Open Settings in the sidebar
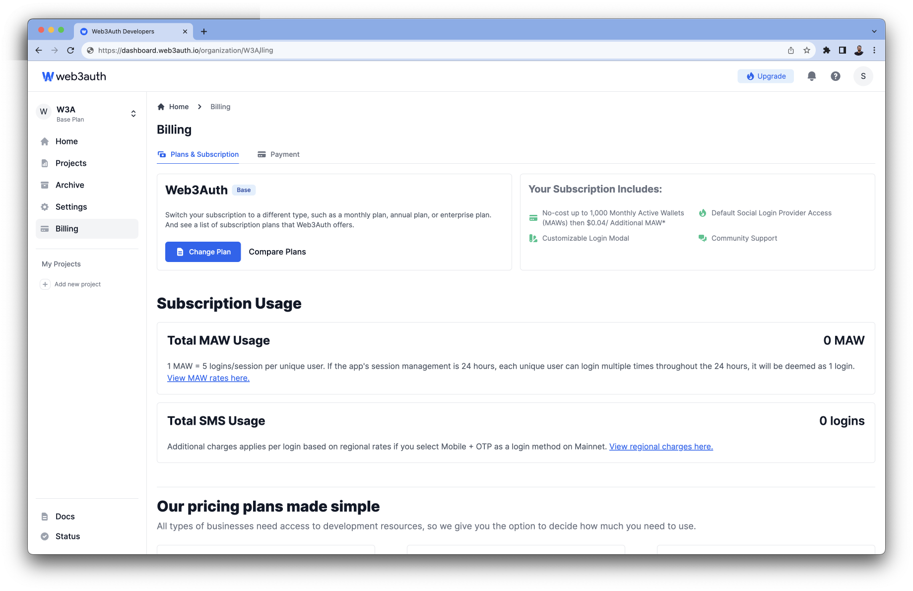Viewport: 913px width, 591px height. (x=87, y=207)
